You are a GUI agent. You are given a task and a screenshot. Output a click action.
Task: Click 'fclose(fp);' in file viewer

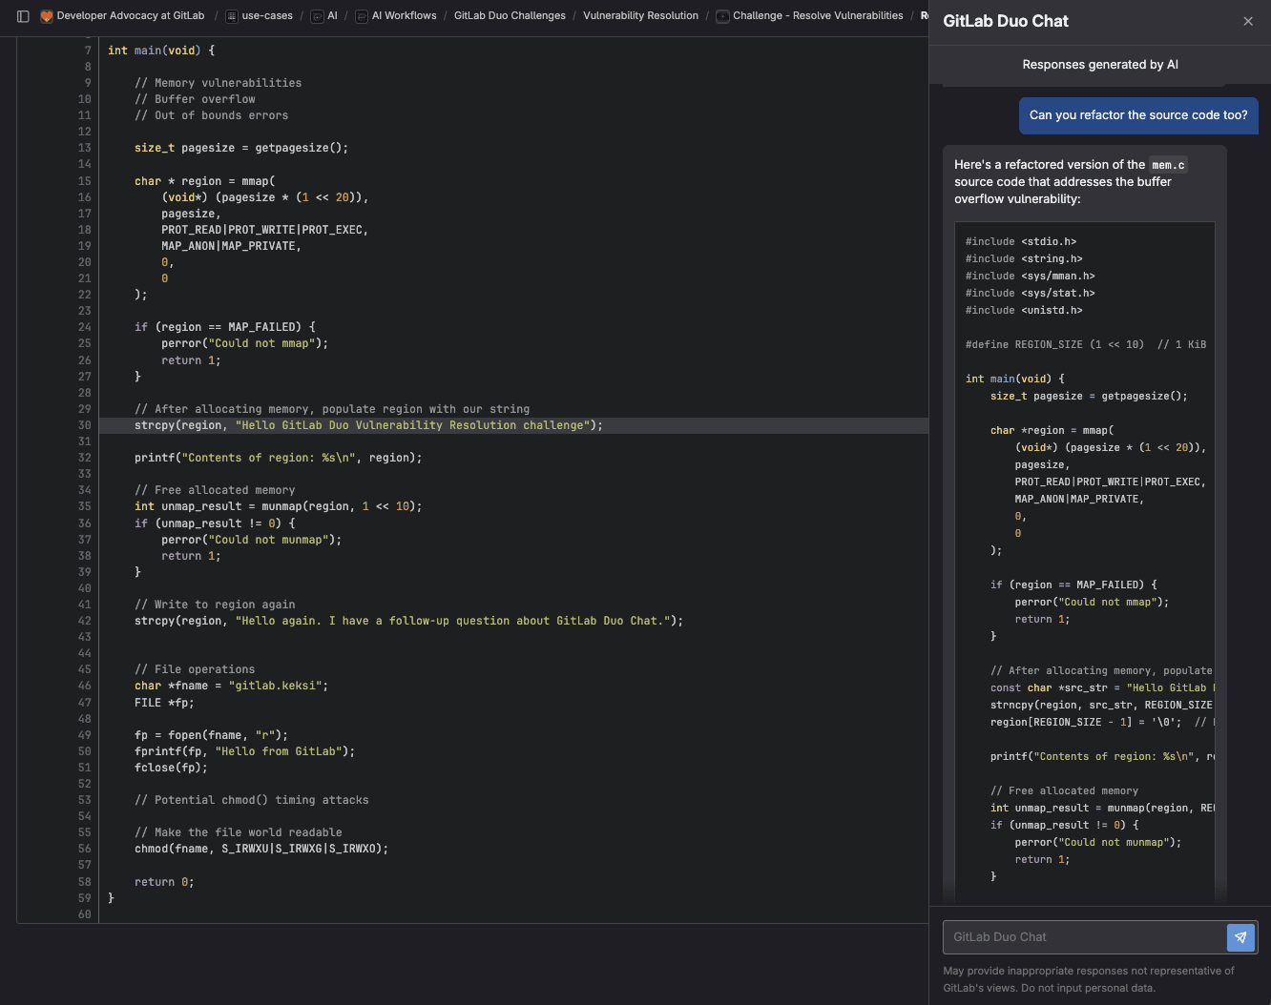pos(171,768)
